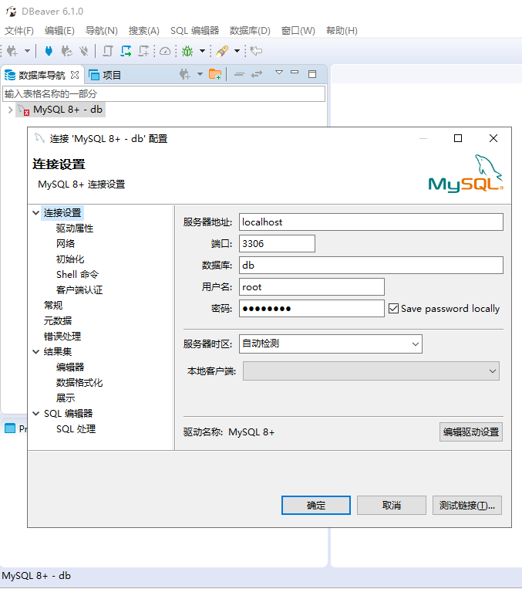Toggle Save password locally checkbox

click(x=393, y=309)
